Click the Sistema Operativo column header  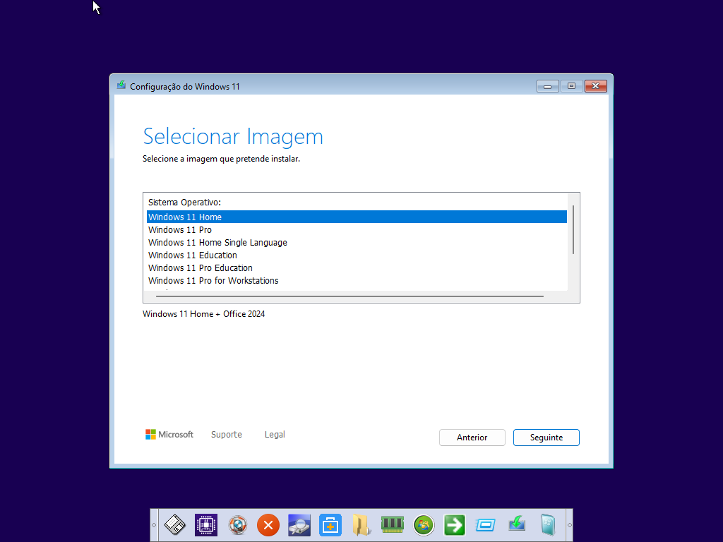click(x=184, y=202)
